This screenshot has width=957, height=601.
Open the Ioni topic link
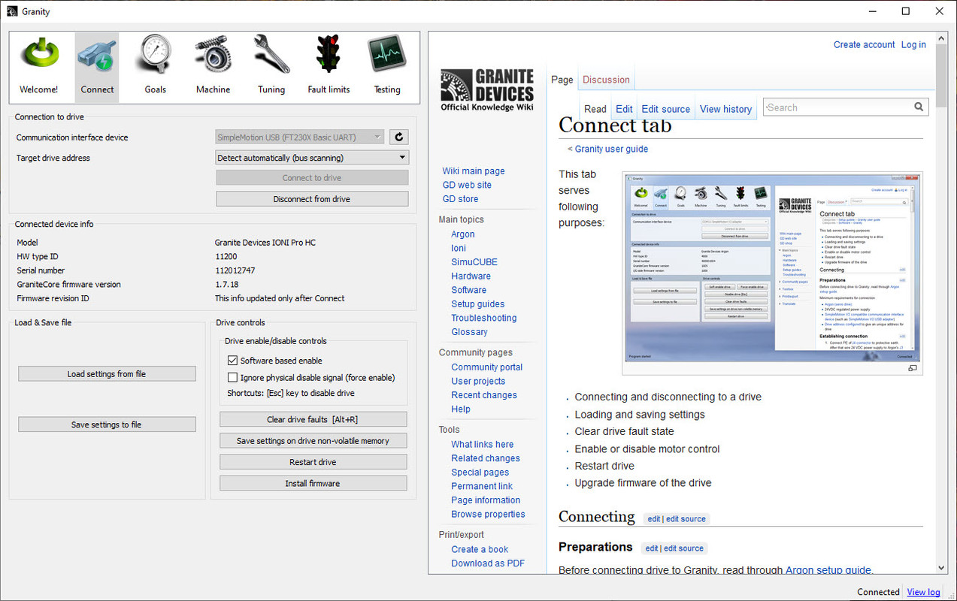(459, 248)
